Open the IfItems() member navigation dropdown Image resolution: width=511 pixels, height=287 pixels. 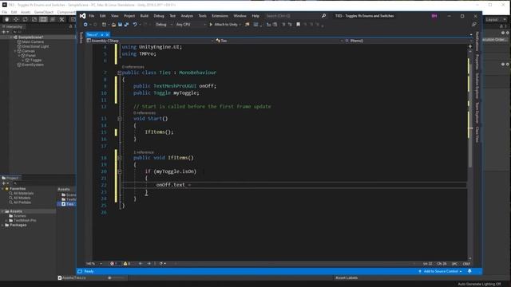(x=406, y=41)
